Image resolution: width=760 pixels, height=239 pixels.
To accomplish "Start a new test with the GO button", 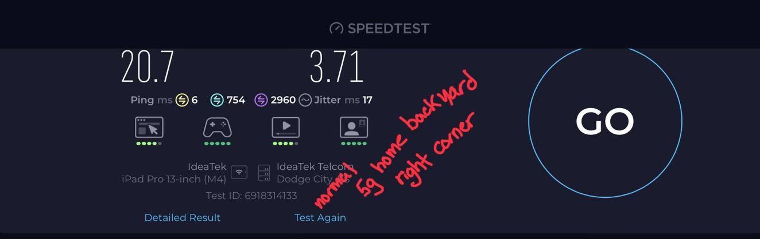I will coord(605,121).
